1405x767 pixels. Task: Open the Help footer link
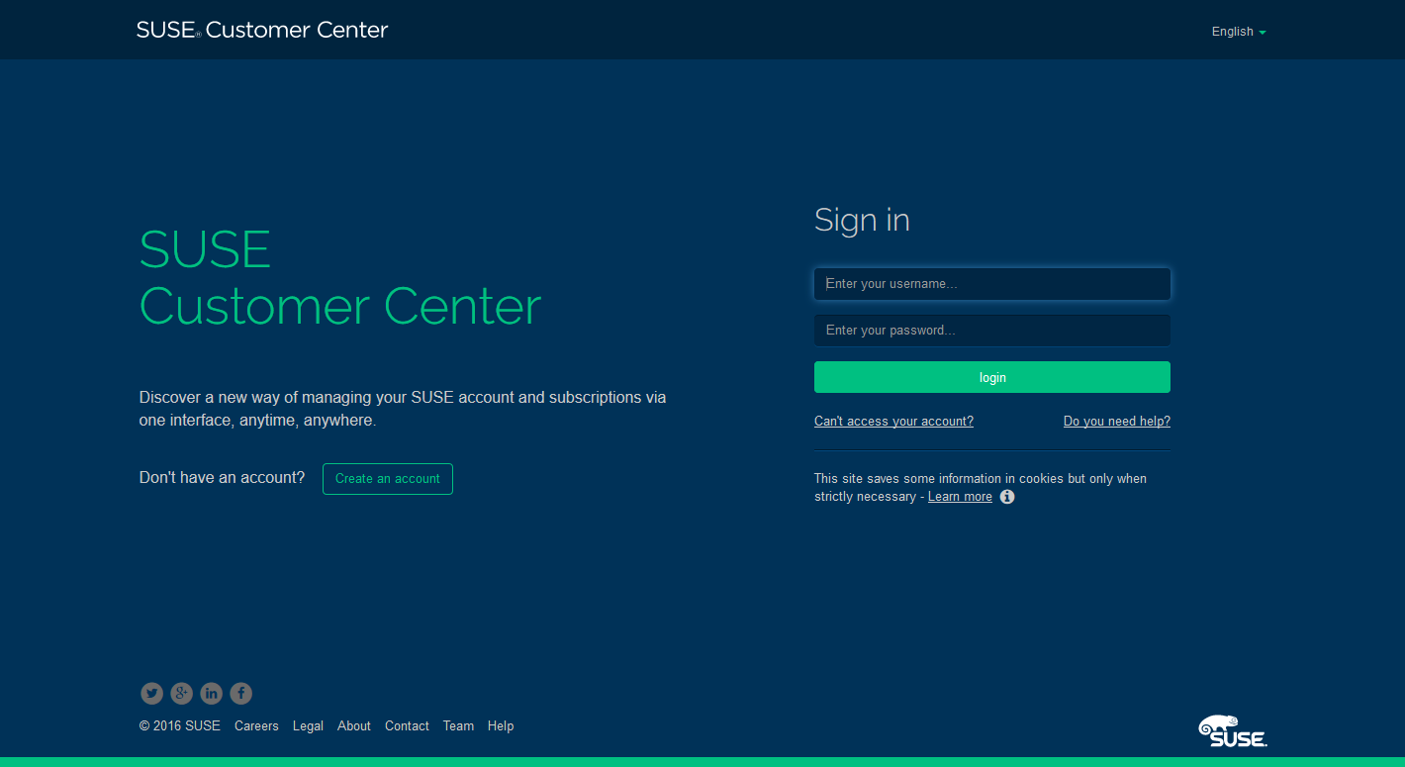click(x=501, y=726)
